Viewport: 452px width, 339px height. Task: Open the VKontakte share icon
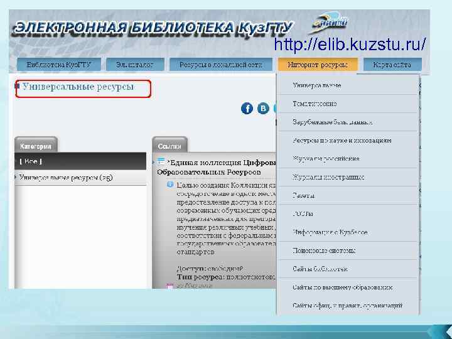[x=263, y=109]
